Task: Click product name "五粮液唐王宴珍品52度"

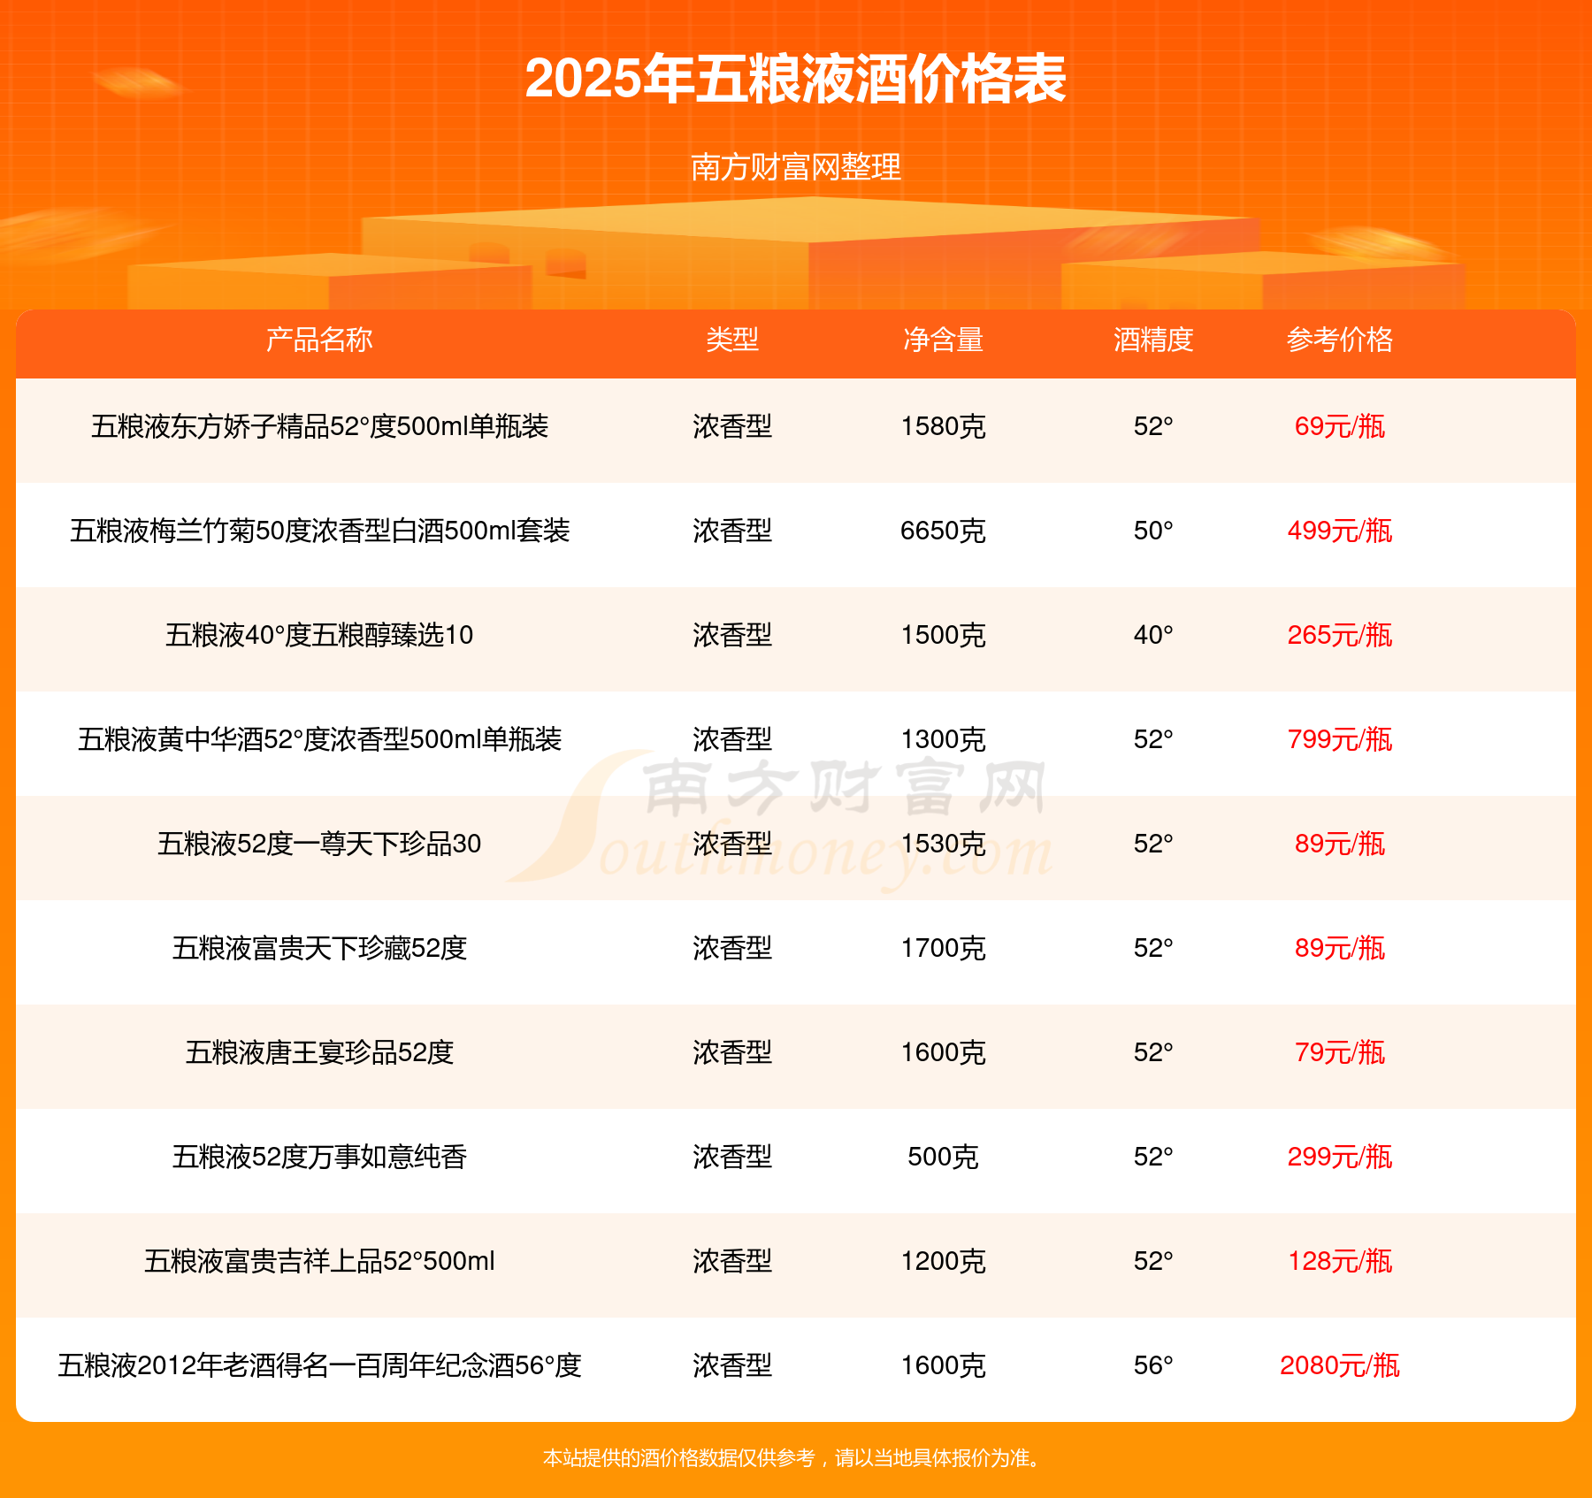Action: click(x=319, y=1053)
